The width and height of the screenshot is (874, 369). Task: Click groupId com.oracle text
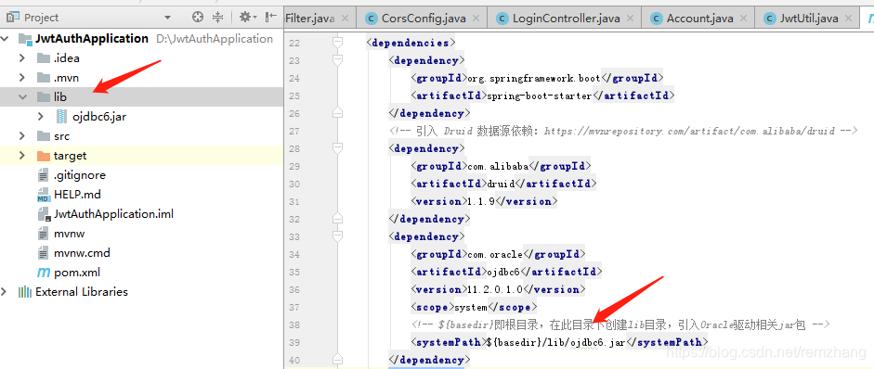494,254
